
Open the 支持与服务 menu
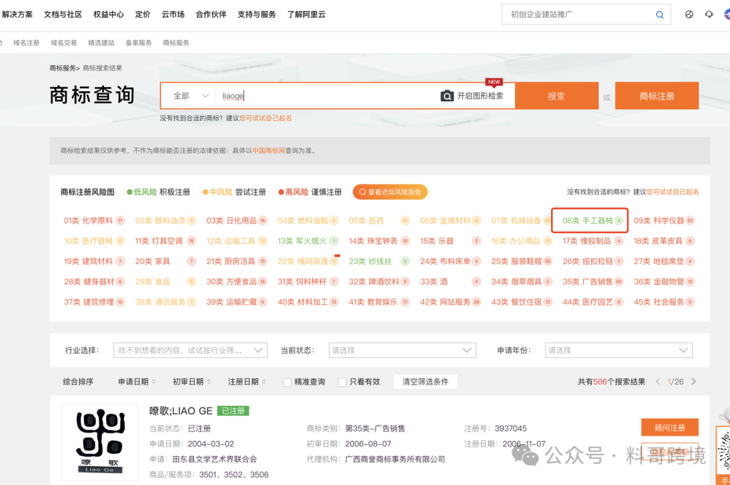click(x=257, y=14)
